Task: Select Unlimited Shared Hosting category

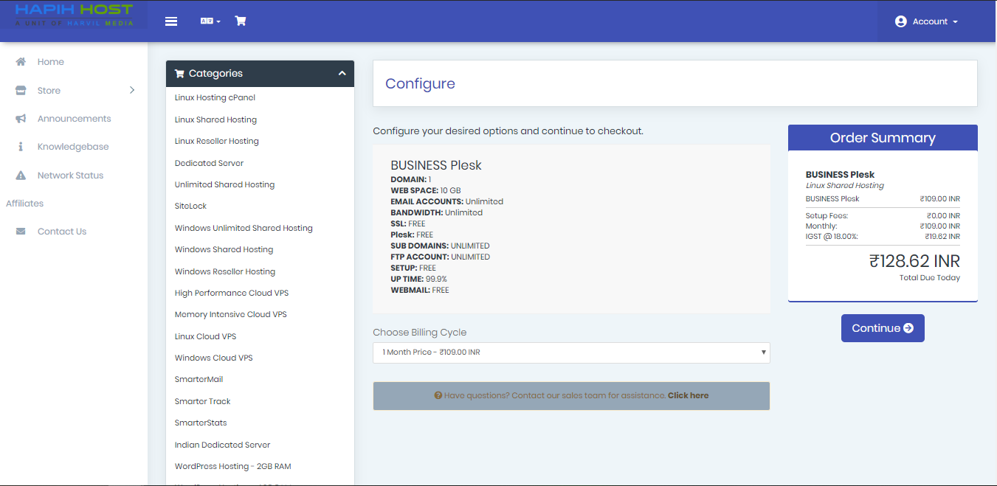Action: click(225, 184)
